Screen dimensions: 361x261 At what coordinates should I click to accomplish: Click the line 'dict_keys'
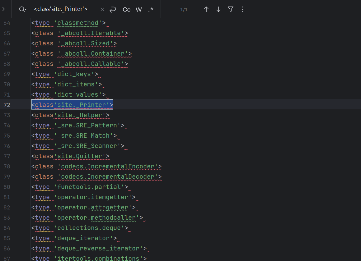(65, 74)
